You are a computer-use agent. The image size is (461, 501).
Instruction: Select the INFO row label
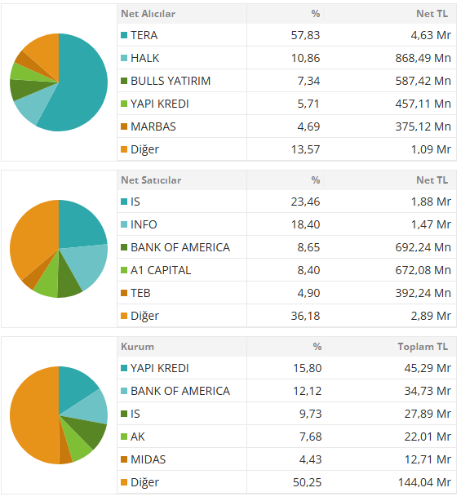click(x=144, y=224)
